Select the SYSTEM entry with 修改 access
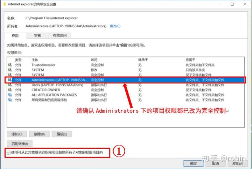Image resolution: width=252 pixels, height=169 pixels. (x=126, y=70)
